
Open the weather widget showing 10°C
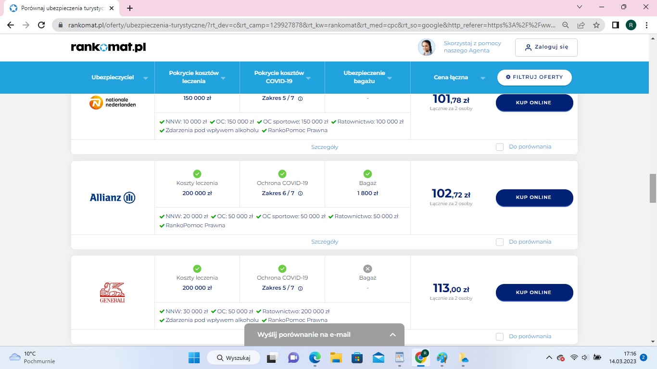pos(32,357)
